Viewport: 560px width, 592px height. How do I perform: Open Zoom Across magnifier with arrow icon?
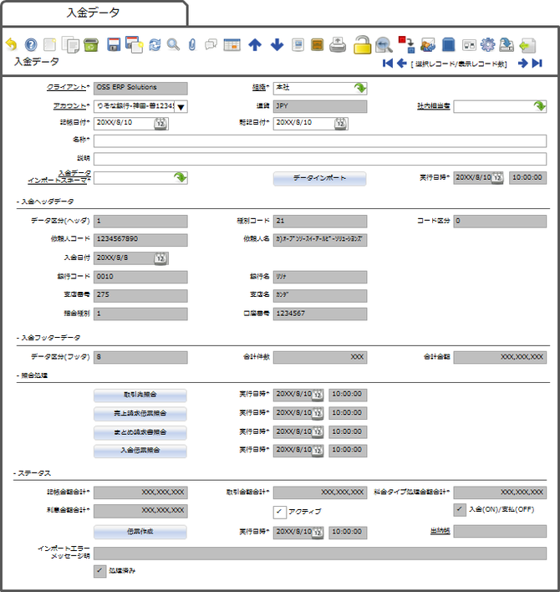click(384, 45)
